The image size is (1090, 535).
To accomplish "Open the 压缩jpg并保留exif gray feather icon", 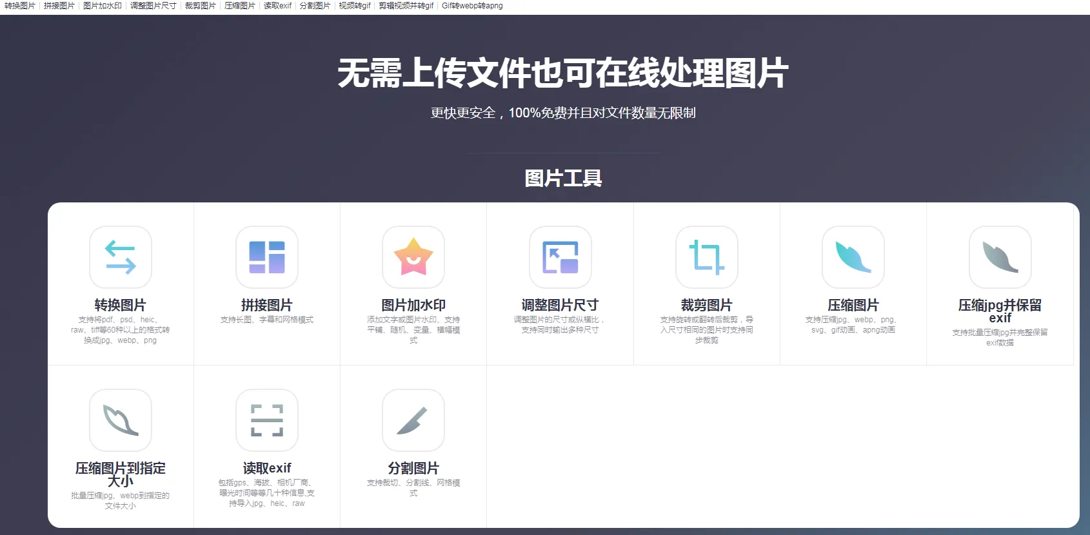I will click(x=1000, y=257).
